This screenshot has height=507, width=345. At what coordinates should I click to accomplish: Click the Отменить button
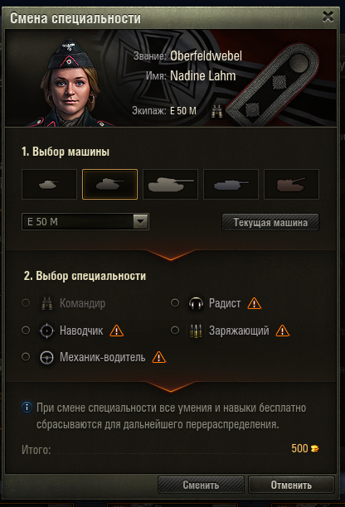291,485
